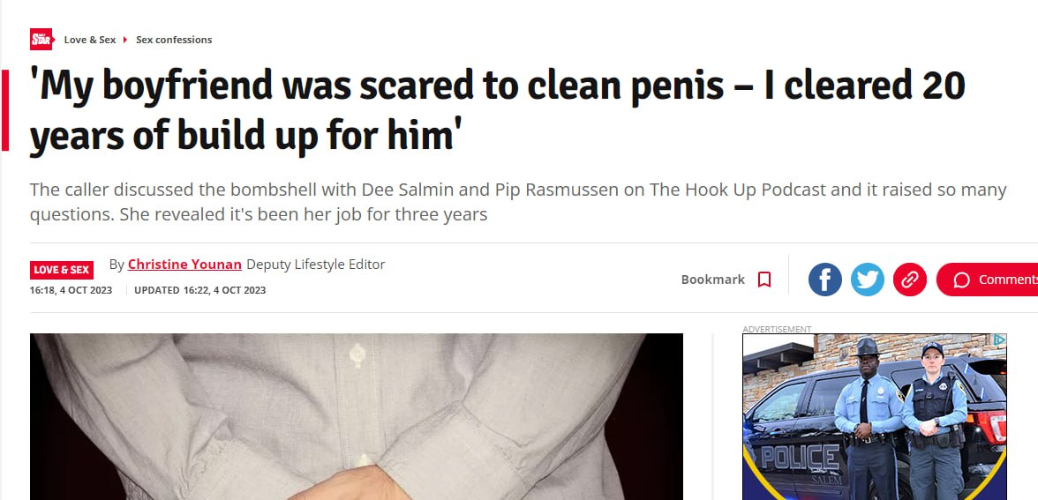1038x500 pixels.
Task: Share article via Facebook icon
Action: pos(824,280)
